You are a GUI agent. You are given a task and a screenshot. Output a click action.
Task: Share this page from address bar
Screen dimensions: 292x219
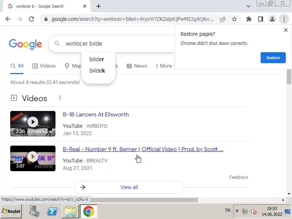223,19
